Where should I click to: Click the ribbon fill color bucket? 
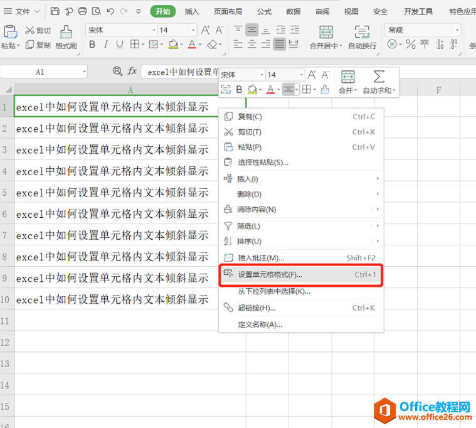[x=173, y=45]
